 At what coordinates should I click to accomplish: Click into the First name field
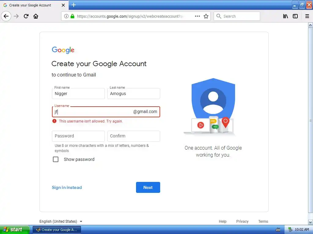(78, 94)
